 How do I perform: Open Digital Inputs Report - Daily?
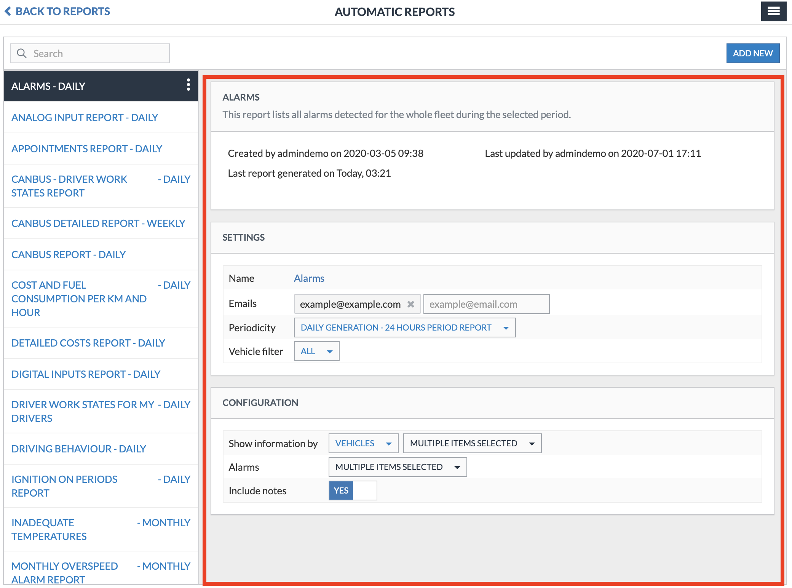click(101, 374)
